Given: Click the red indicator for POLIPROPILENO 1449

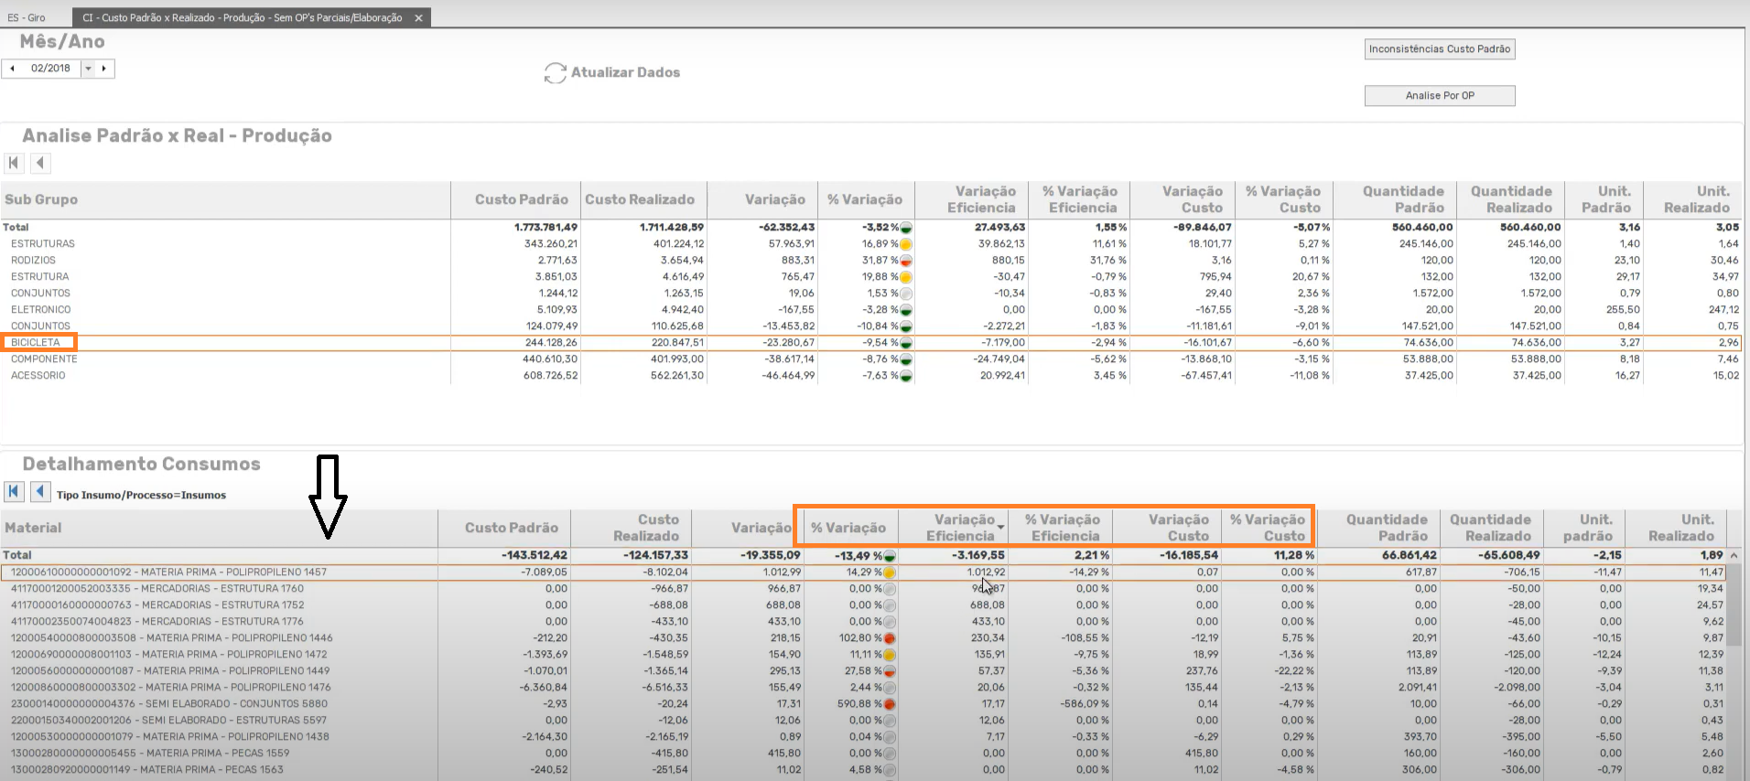Looking at the screenshot, I should pos(890,671).
